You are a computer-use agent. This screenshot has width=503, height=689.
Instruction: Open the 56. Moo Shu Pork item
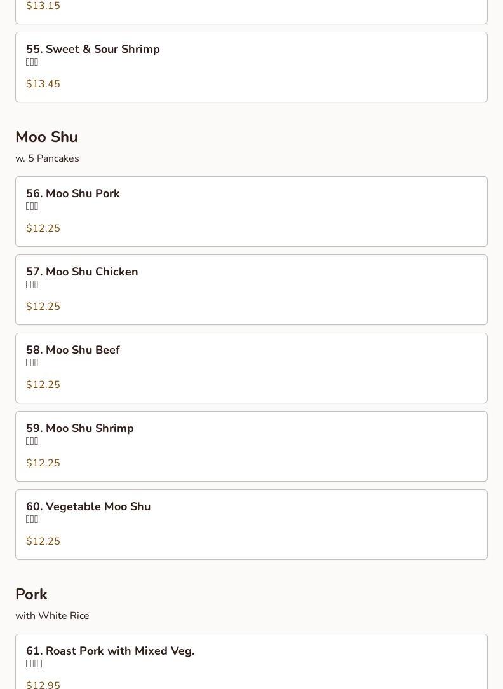pos(73,194)
